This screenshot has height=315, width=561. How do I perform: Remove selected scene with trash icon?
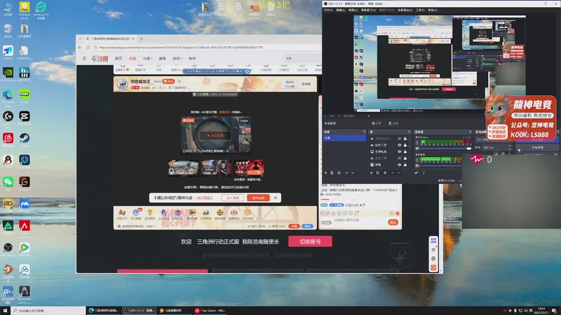click(x=332, y=173)
